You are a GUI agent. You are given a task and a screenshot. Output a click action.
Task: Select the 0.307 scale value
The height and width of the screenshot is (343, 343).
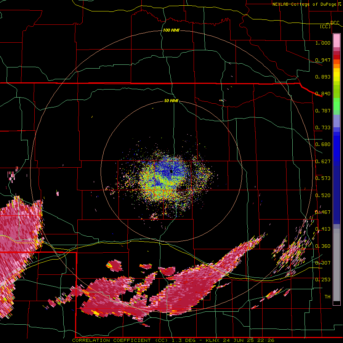pyautogui.click(x=323, y=263)
